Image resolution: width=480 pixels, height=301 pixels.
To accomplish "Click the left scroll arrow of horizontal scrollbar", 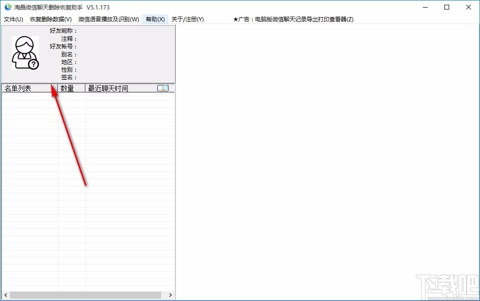I will tap(6, 295).
